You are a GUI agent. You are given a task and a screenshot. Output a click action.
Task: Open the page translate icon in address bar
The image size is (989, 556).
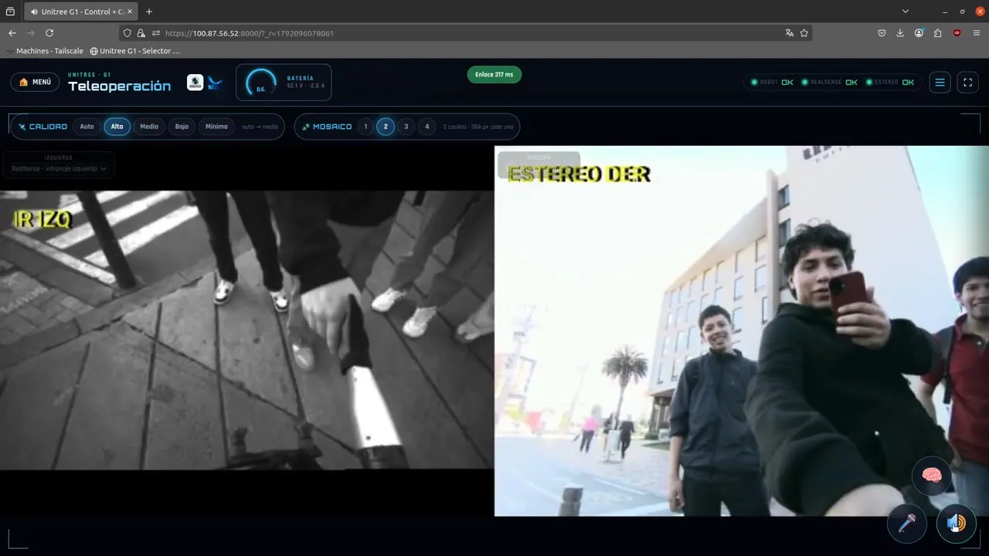(x=789, y=33)
